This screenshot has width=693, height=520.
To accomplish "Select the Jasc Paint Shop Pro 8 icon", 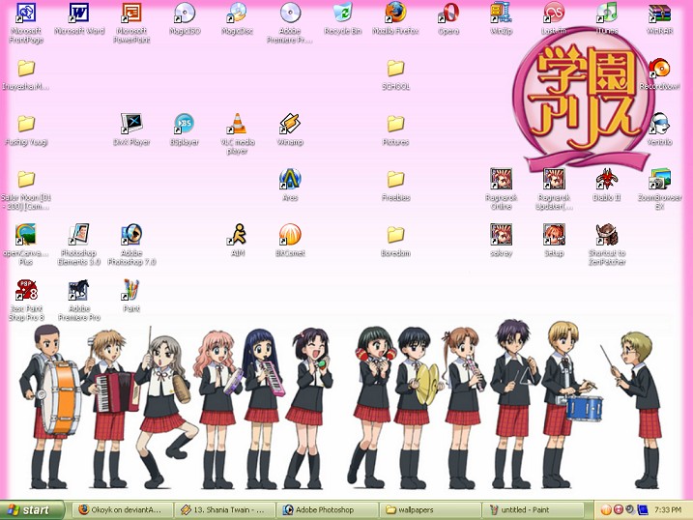I will pyautogui.click(x=26, y=290).
